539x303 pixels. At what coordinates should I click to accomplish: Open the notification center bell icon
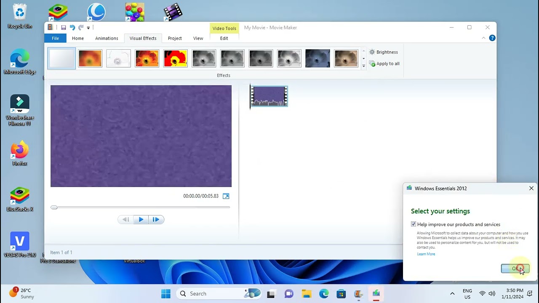530,294
